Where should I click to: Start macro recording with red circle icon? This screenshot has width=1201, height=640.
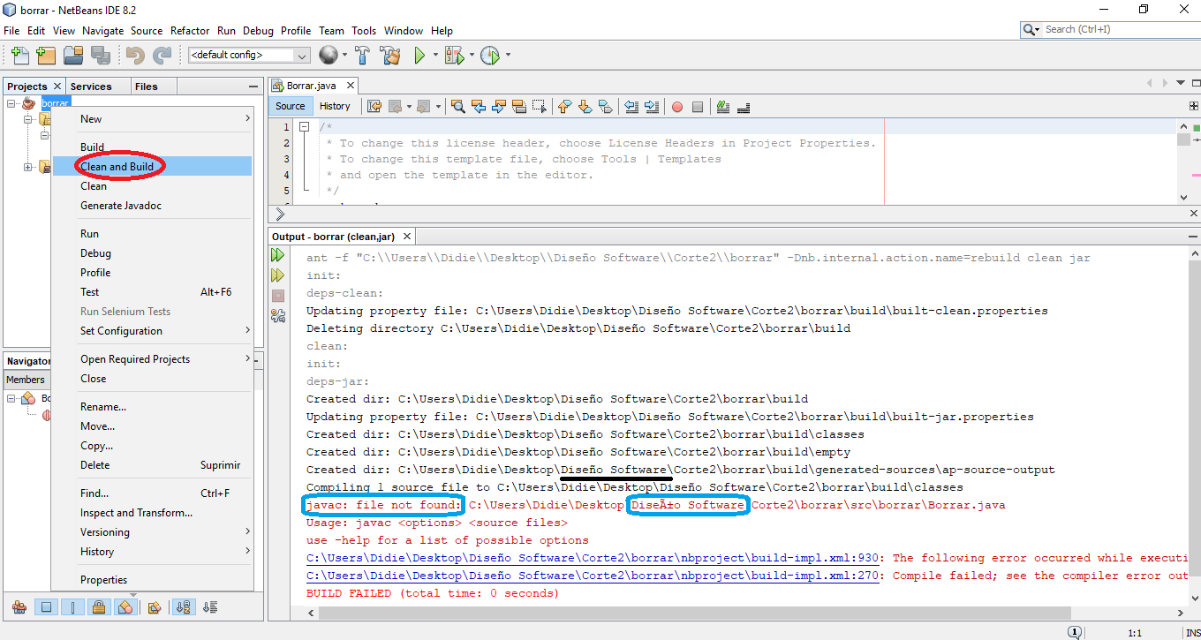coord(677,107)
